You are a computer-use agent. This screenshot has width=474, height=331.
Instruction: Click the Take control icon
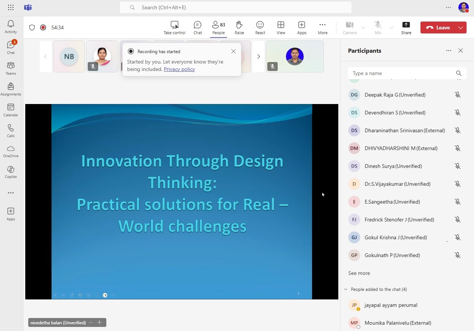click(174, 27)
